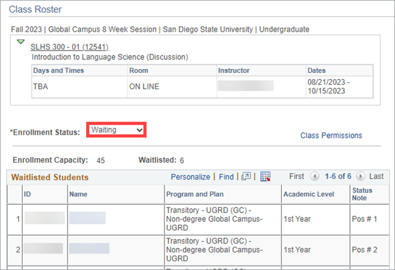Click the '1-6 of 6' row counter
Image resolution: width=395 pixels, height=270 pixels.
click(x=338, y=176)
